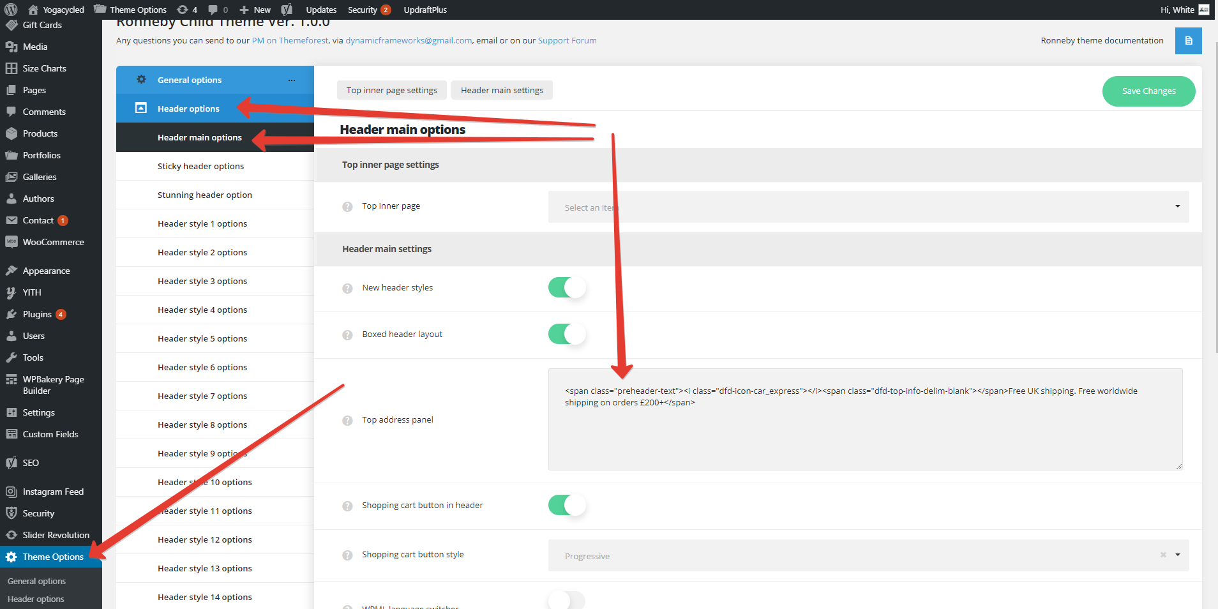Click the Yoast SEO icon in admin bar
Viewport: 1218px width, 609px height.
tap(287, 10)
